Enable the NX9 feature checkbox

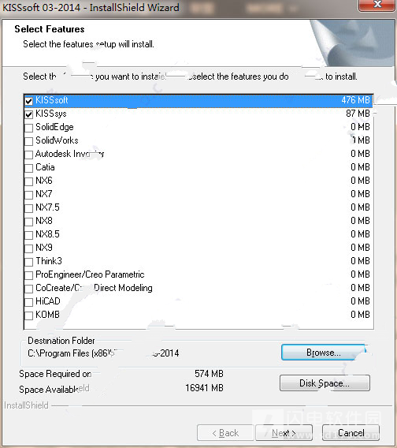pyautogui.click(x=28, y=248)
